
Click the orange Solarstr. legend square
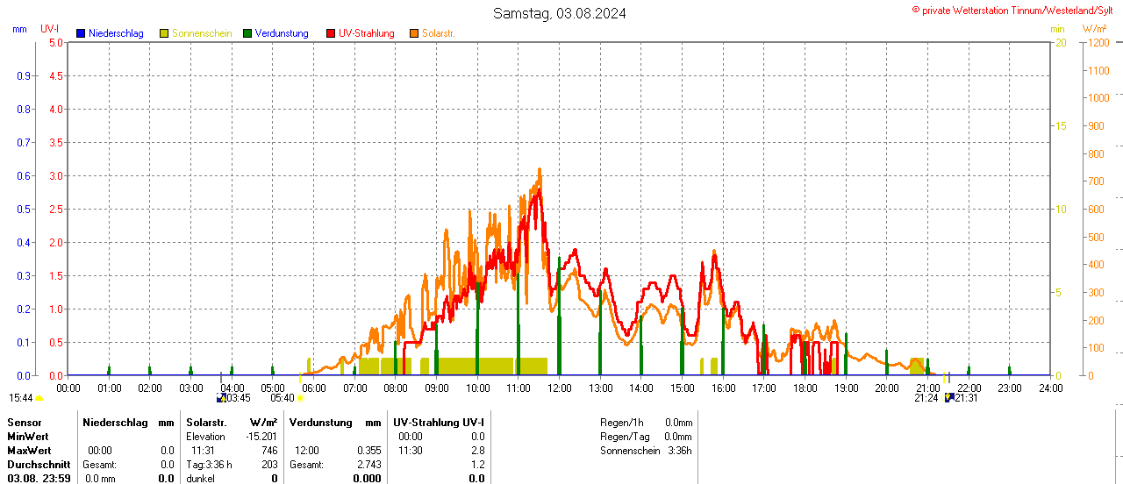pos(414,33)
